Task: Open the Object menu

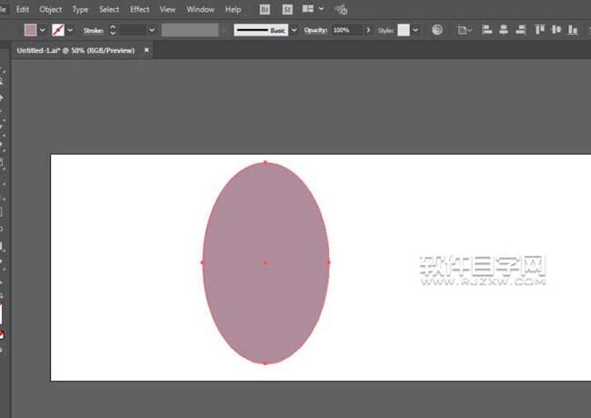Action: (51, 9)
